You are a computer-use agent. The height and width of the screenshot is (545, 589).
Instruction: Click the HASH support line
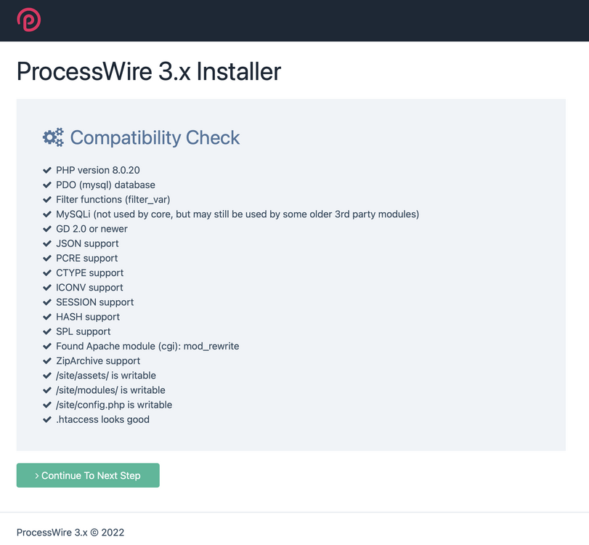(x=88, y=317)
